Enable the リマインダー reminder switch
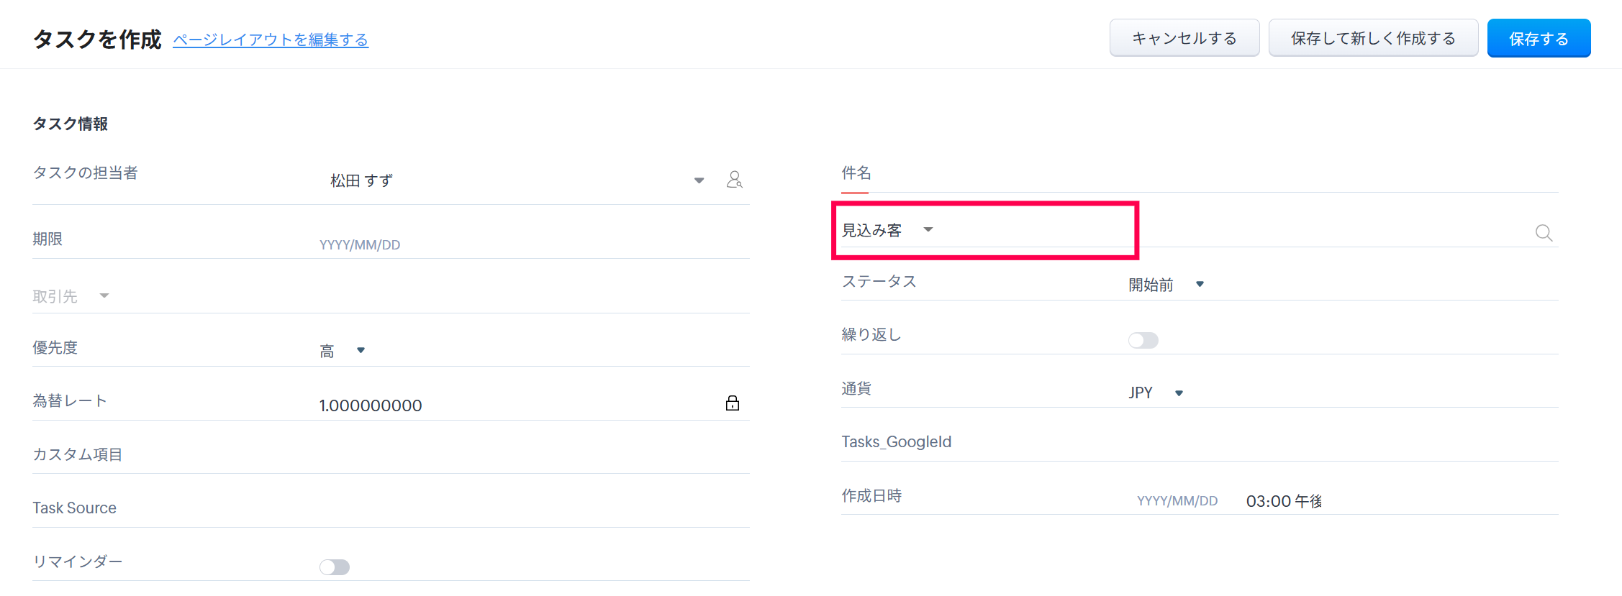1622x596 pixels. (335, 567)
